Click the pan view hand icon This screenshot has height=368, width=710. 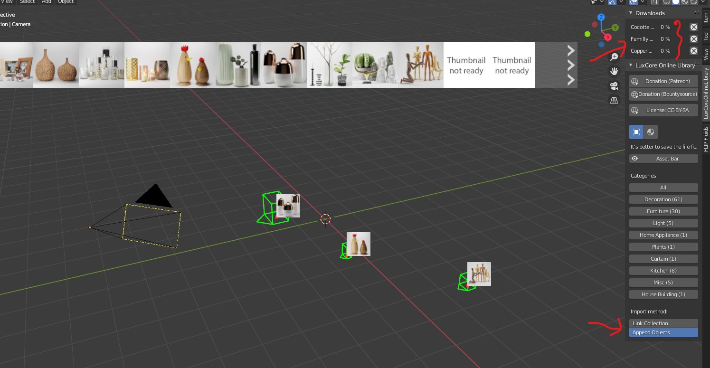(614, 71)
